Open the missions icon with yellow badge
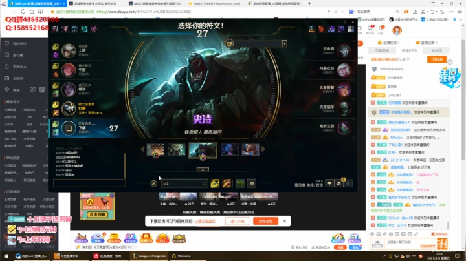This screenshot has width=466, height=261. (x=338, y=183)
